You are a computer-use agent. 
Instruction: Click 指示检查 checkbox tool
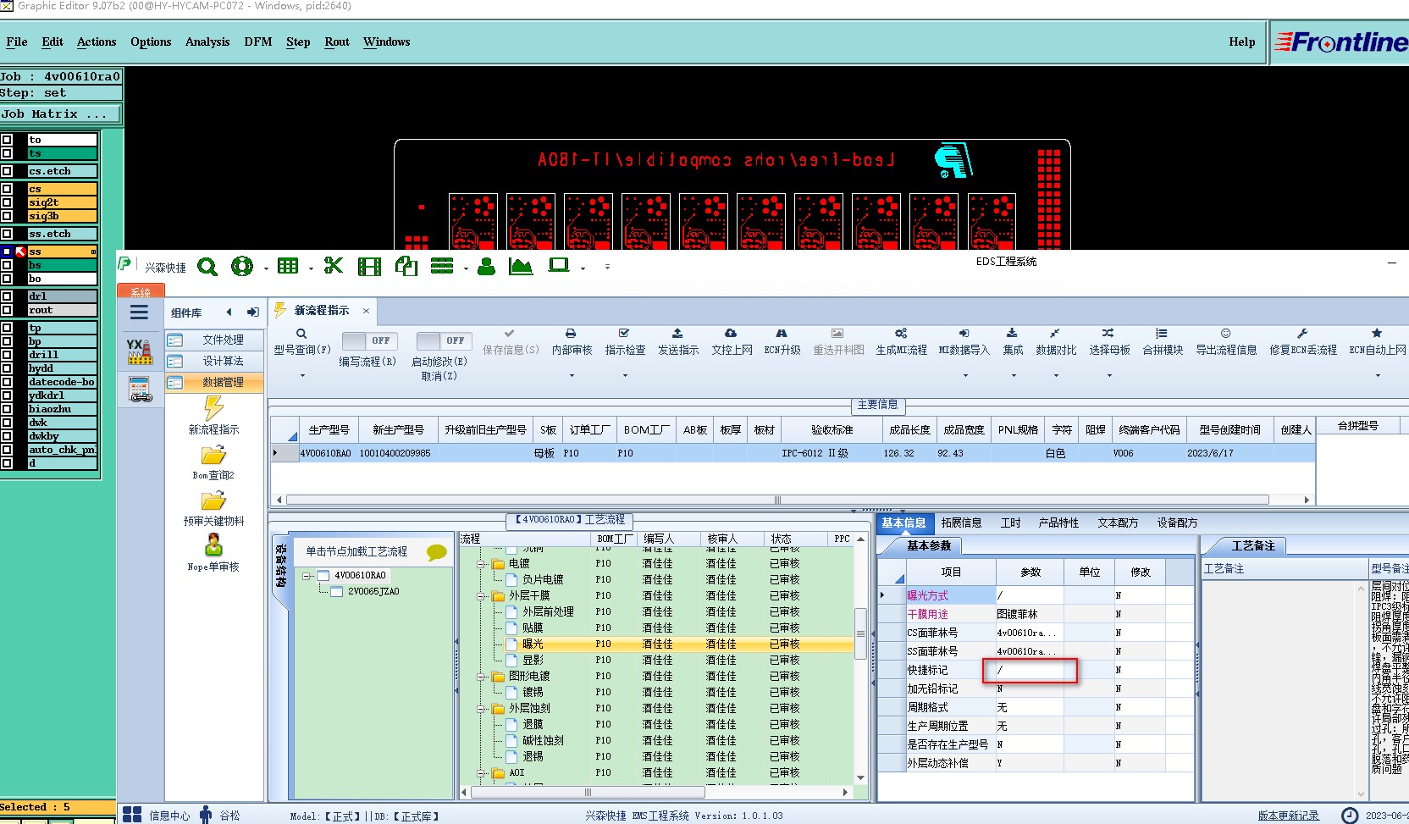point(625,342)
